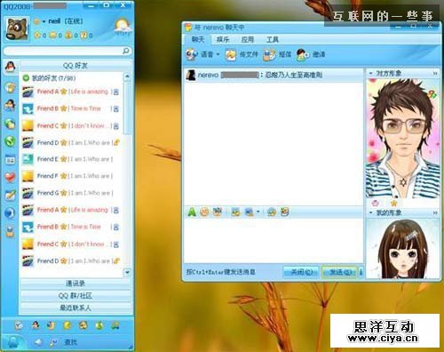Click the friend list scroll down arrow

click(127, 272)
